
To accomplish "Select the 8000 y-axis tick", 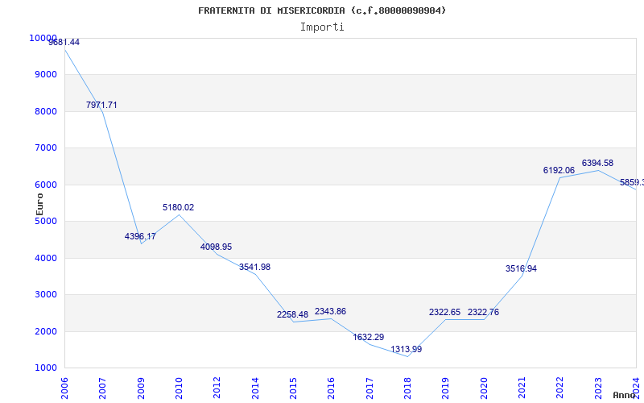I will tap(46, 111).
